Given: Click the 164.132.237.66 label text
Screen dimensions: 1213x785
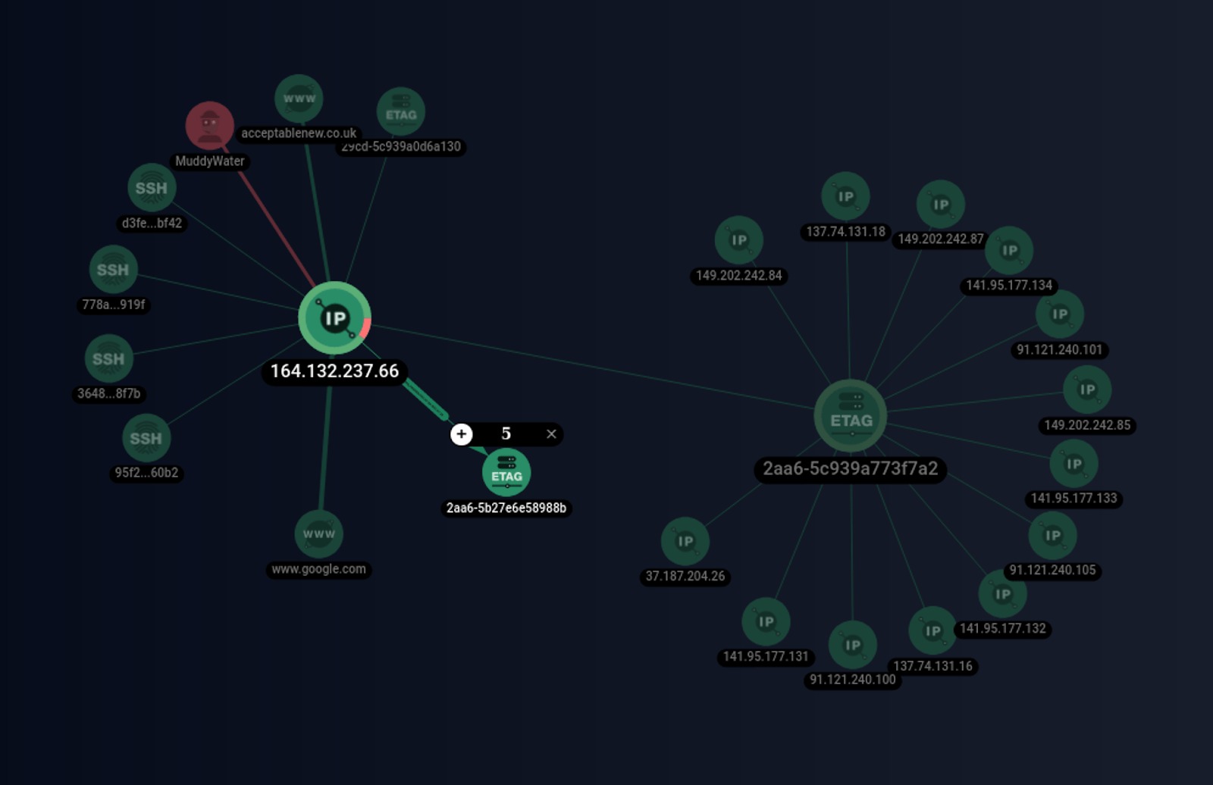Looking at the screenshot, I should pyautogui.click(x=334, y=371).
